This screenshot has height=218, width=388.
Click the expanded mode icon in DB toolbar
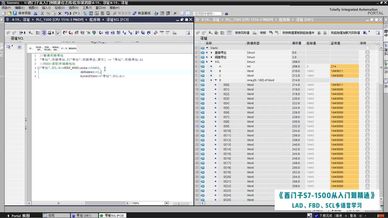click(x=222, y=33)
